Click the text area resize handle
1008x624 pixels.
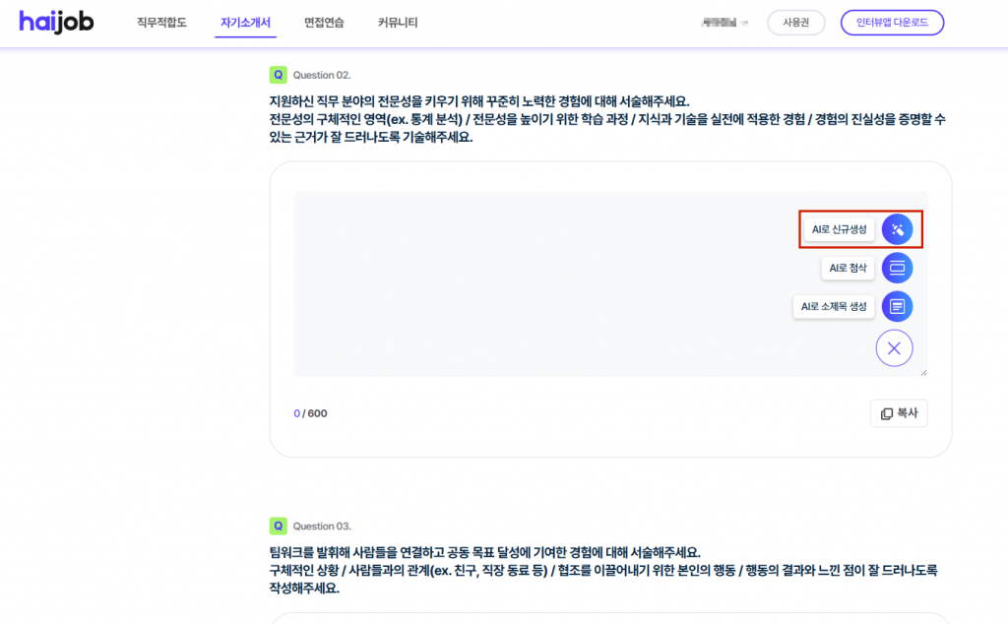pos(923,372)
